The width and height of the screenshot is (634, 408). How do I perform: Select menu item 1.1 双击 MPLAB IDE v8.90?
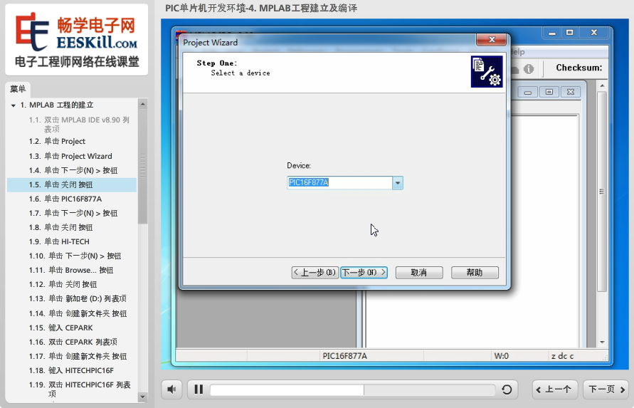(x=79, y=125)
